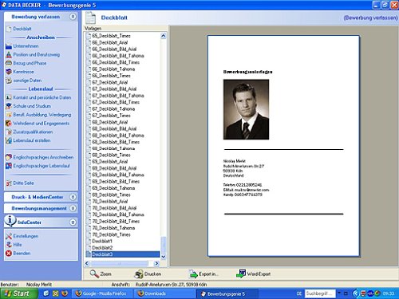Click the red Beenden icon
The image size is (399, 299).
click(9, 254)
